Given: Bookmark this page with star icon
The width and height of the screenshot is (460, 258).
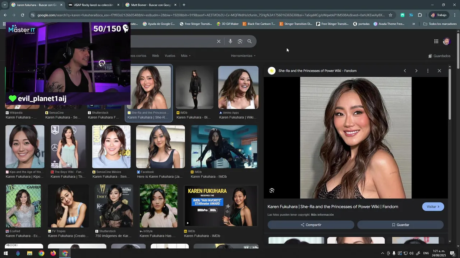Looking at the screenshot, I should [390, 15].
